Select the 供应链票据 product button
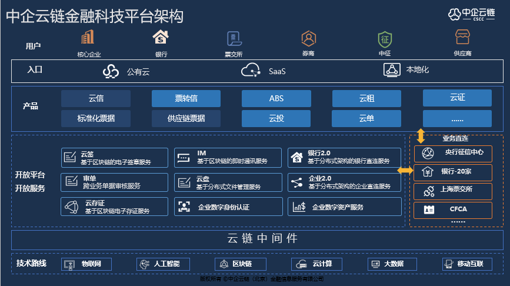The width and height of the screenshot is (510, 286). pos(186,118)
